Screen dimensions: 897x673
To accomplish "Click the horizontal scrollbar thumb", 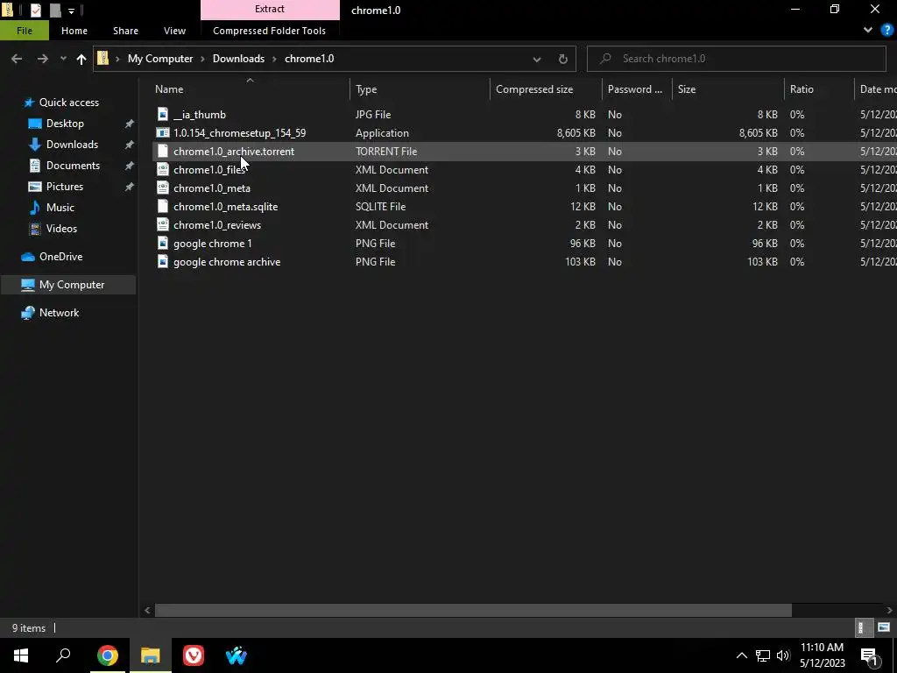I will pos(473,610).
